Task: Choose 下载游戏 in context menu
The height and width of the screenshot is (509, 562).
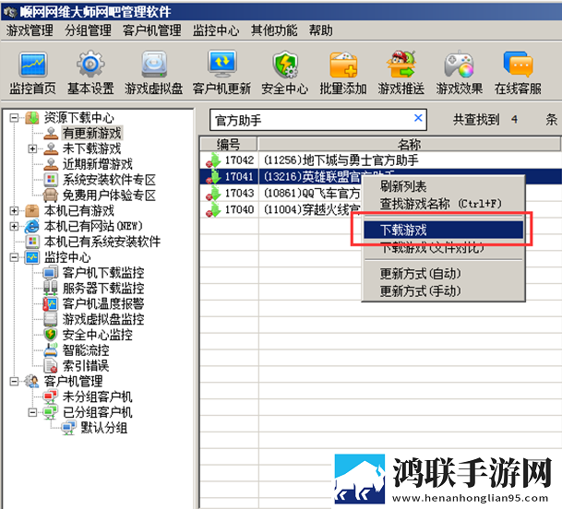Action: (443, 230)
